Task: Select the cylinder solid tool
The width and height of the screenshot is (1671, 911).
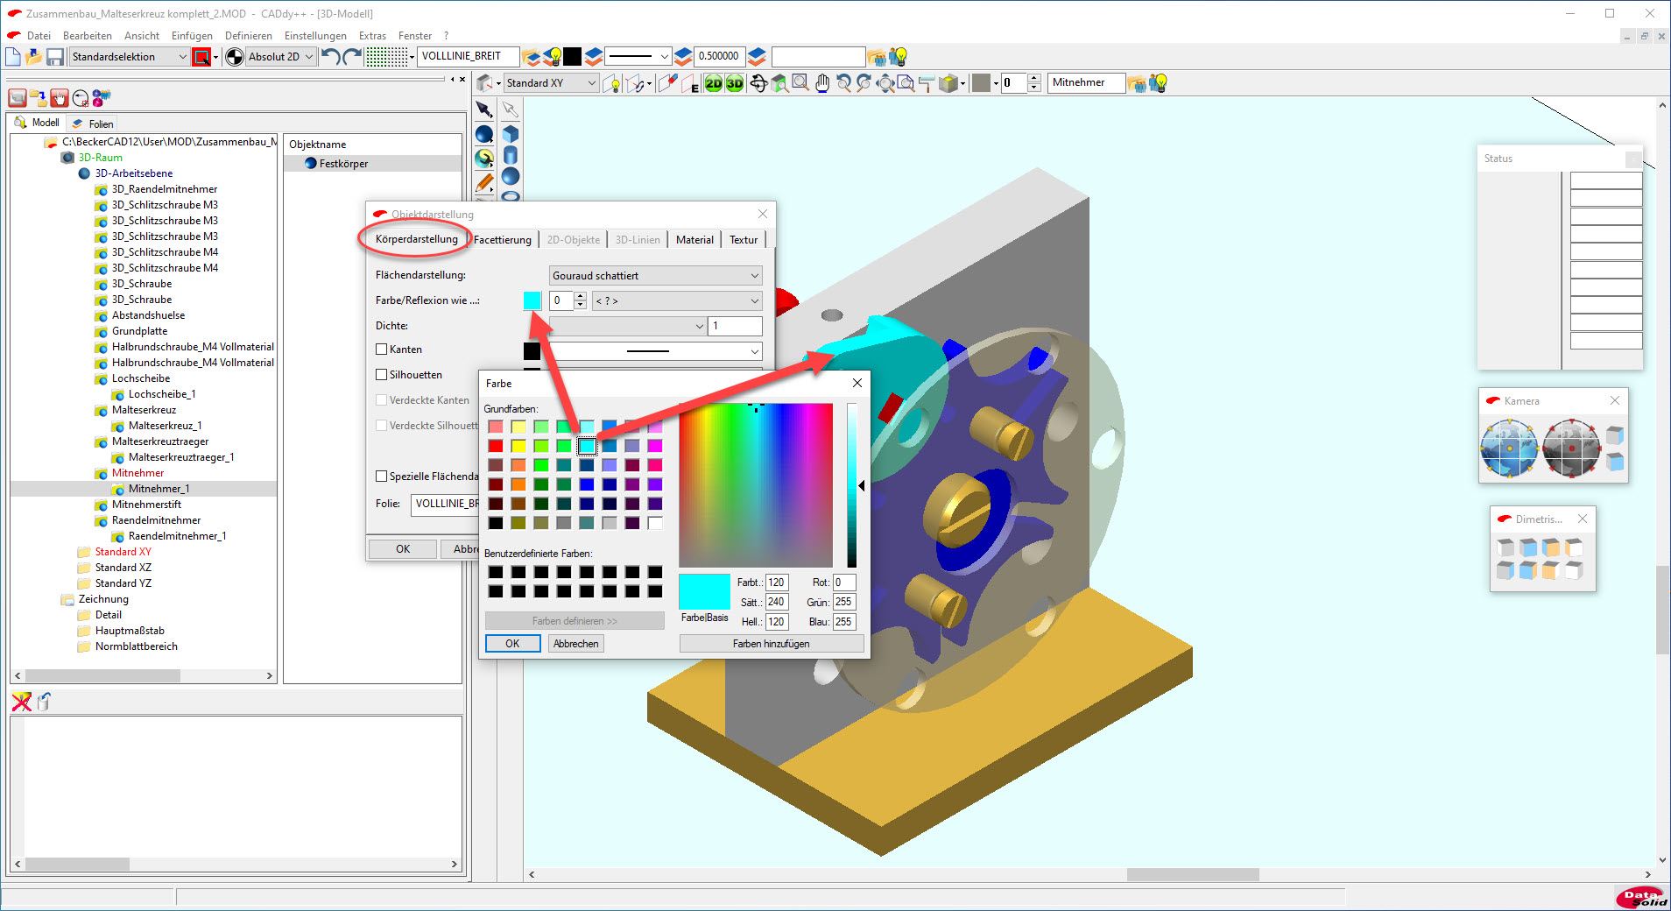Action: [511, 156]
